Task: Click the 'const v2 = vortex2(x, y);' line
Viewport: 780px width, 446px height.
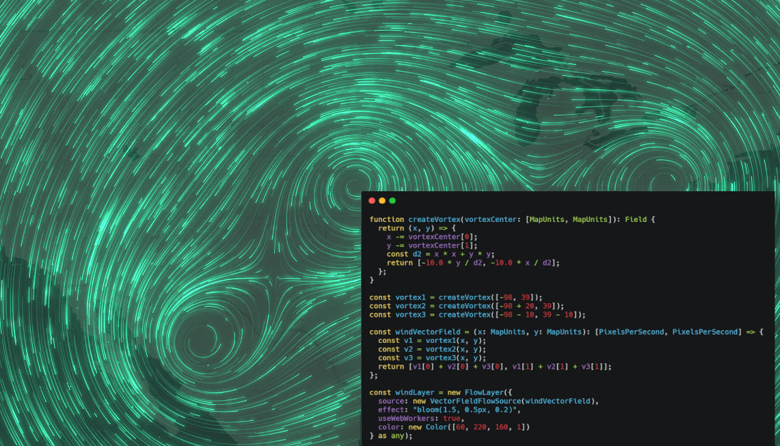Action: click(x=432, y=350)
